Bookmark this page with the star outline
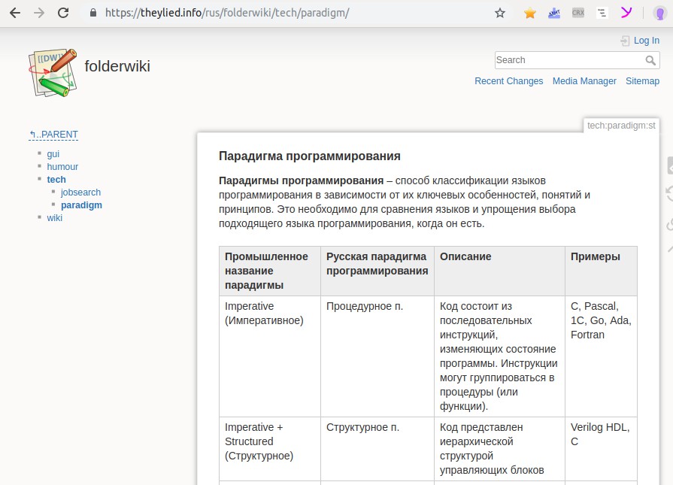 (x=500, y=13)
